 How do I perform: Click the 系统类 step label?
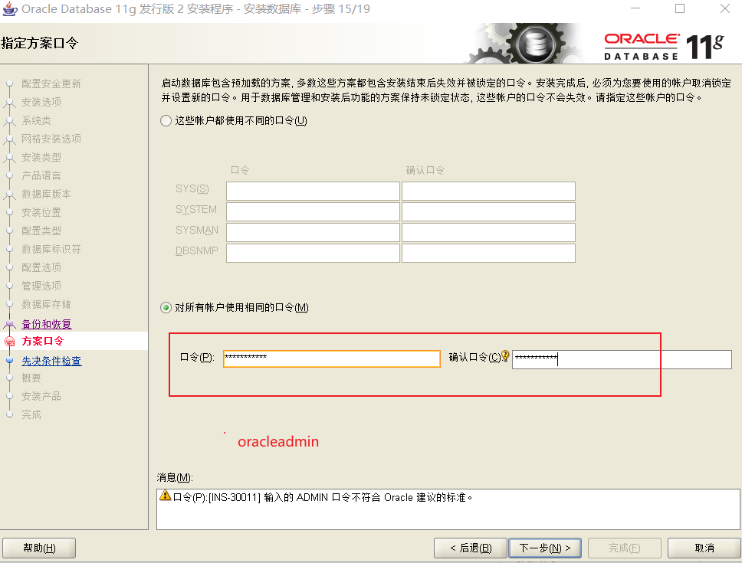click(37, 120)
